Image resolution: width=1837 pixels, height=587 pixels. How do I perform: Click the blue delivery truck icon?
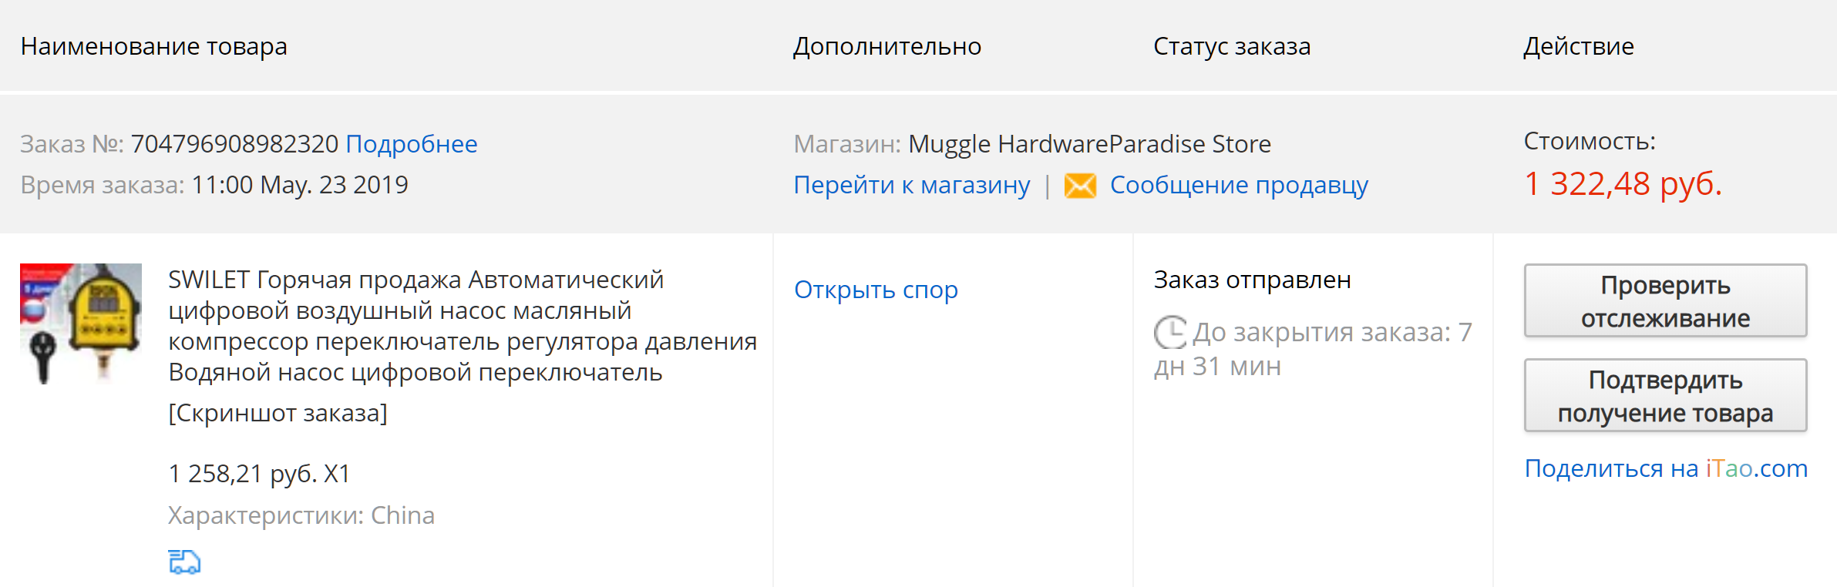pyautogui.click(x=184, y=562)
